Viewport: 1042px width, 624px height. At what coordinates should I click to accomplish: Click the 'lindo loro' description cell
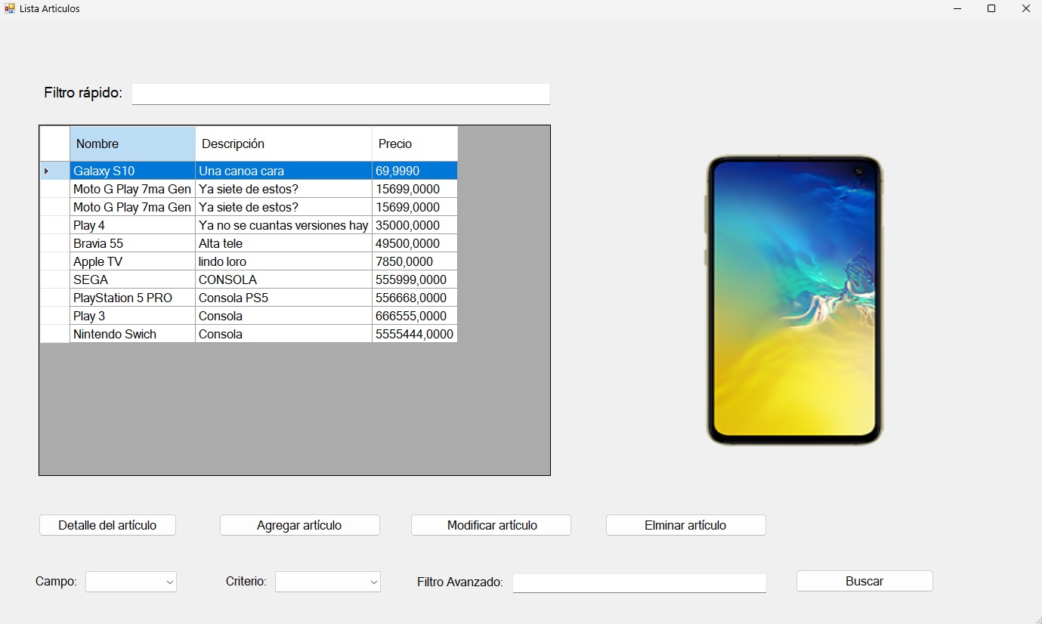283,261
